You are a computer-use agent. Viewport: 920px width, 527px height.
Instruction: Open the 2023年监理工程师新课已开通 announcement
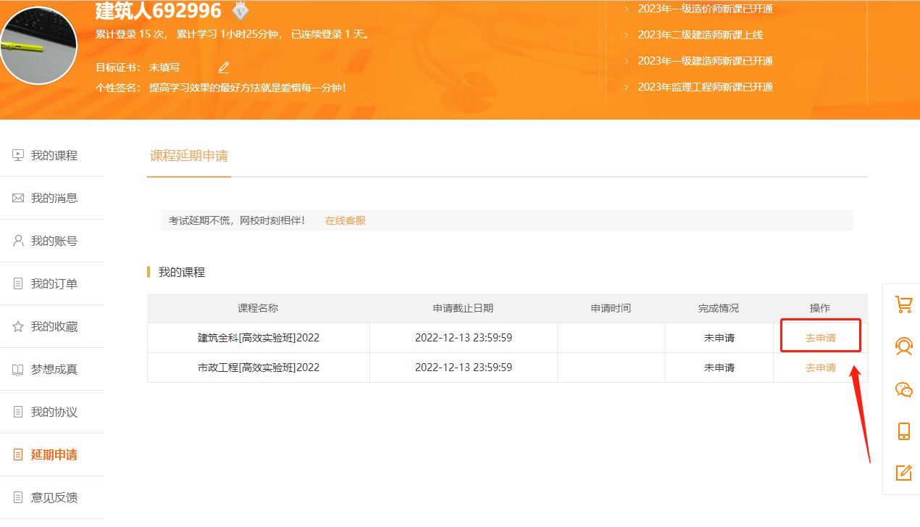coord(705,87)
